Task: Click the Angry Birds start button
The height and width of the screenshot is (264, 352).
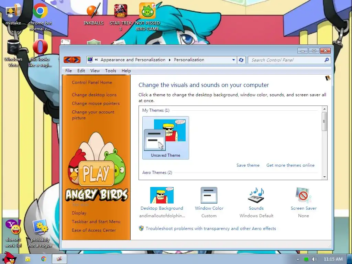Action: coord(9,258)
